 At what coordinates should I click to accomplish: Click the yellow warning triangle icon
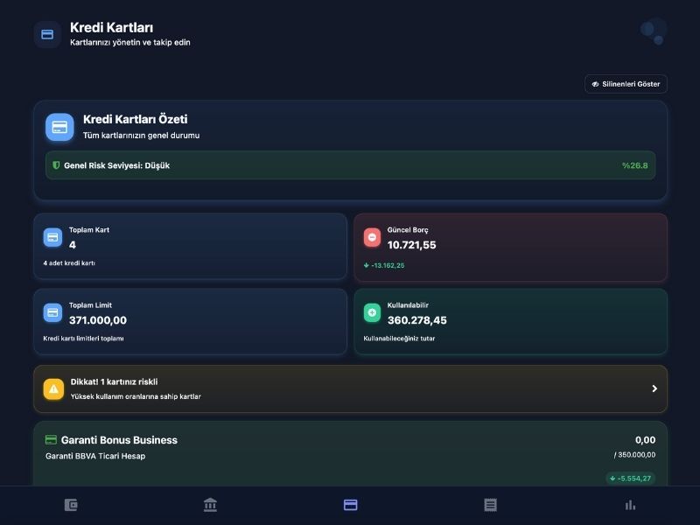pyautogui.click(x=53, y=388)
